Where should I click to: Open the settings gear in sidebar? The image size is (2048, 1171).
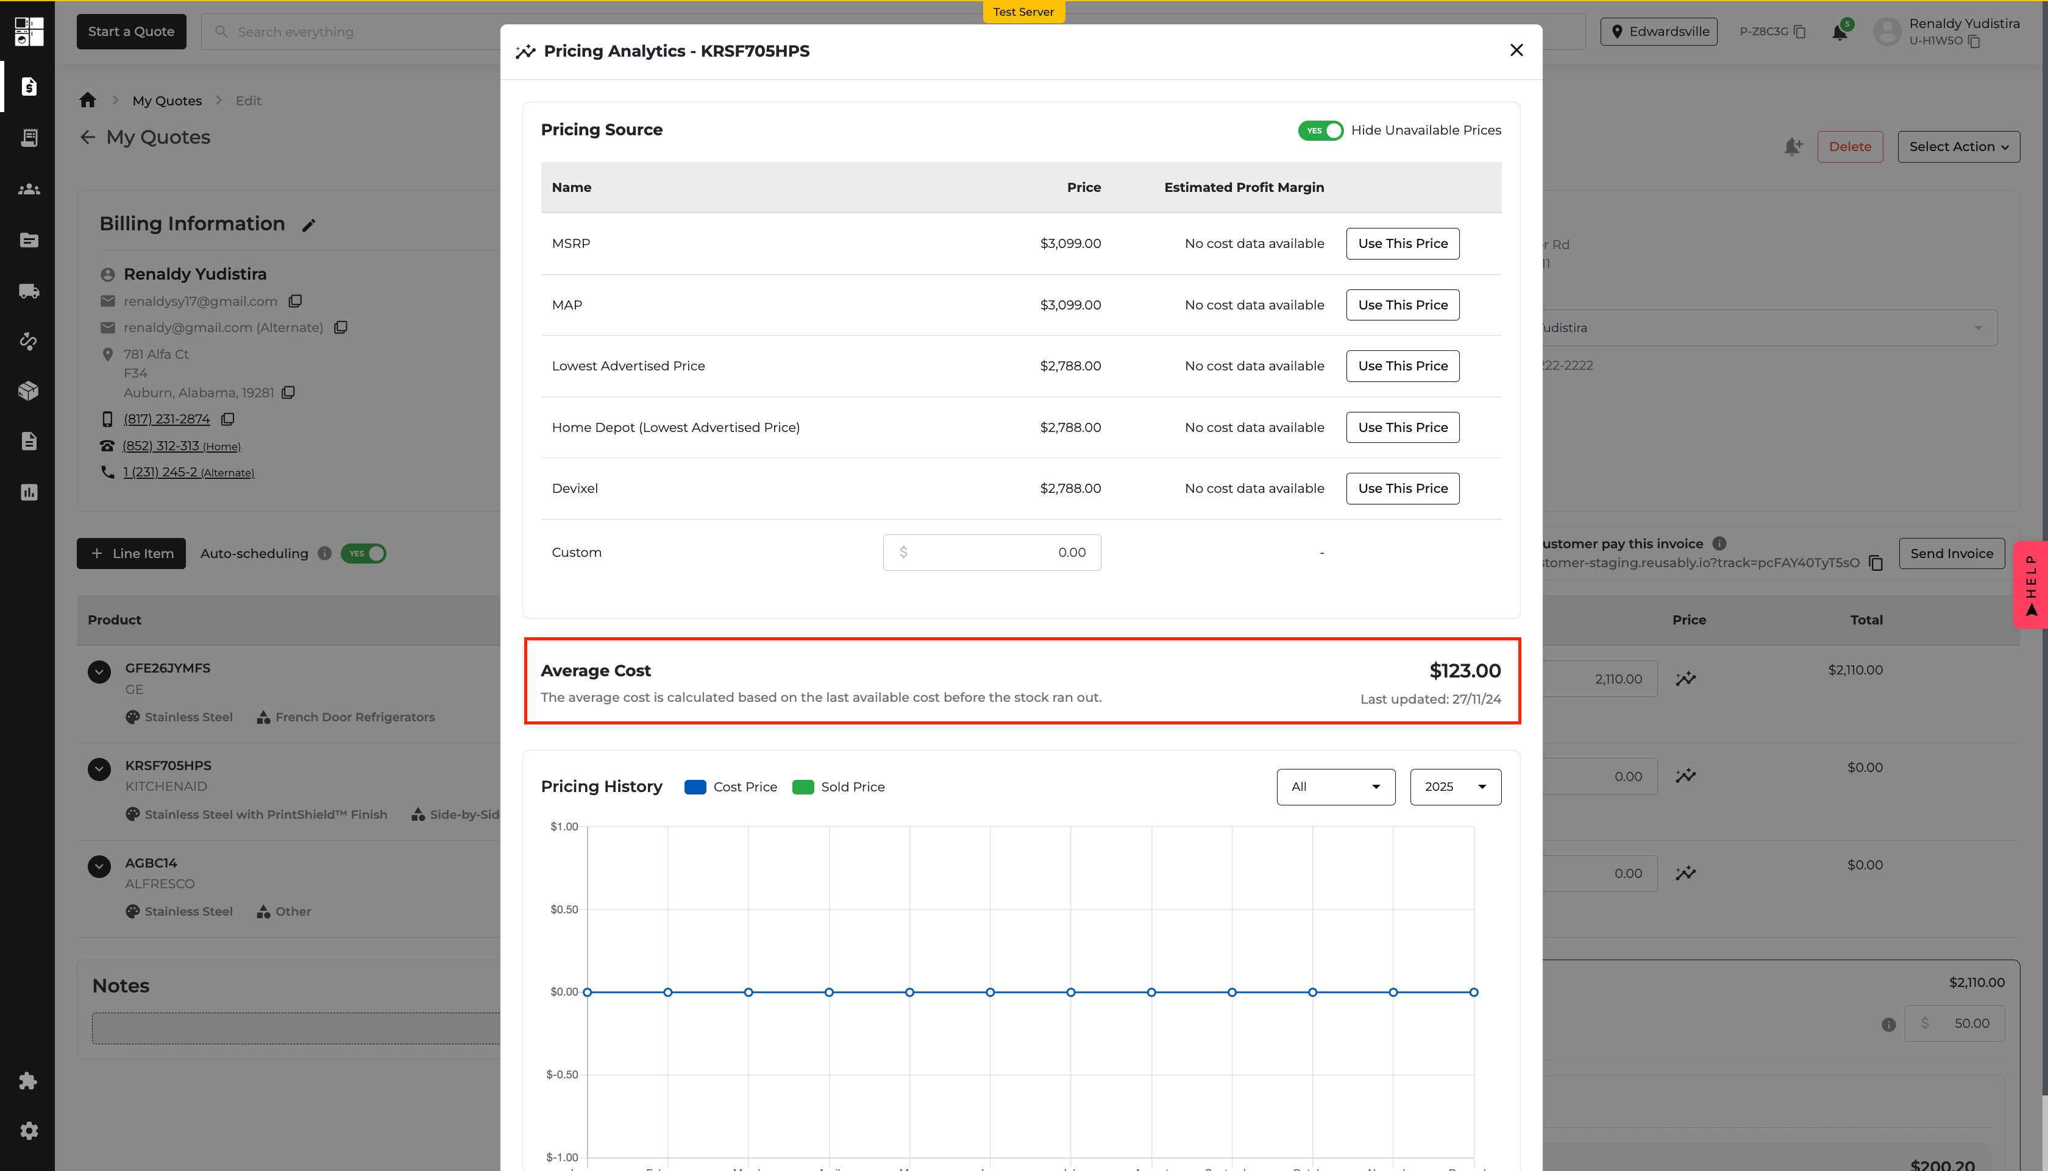pos(29,1131)
